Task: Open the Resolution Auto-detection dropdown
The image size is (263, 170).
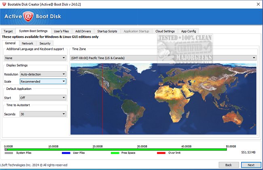Action: point(43,74)
